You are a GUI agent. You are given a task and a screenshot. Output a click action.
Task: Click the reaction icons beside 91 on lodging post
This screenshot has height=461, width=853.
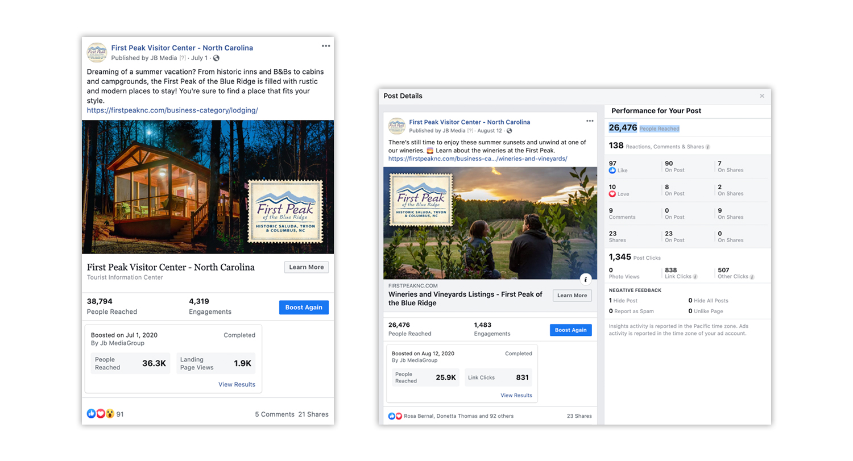coord(101,414)
